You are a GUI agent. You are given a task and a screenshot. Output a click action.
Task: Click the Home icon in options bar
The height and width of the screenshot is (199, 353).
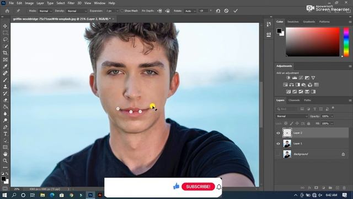click(7, 11)
